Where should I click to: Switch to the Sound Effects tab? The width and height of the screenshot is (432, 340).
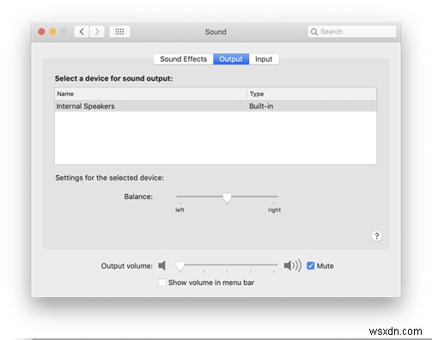184,59
